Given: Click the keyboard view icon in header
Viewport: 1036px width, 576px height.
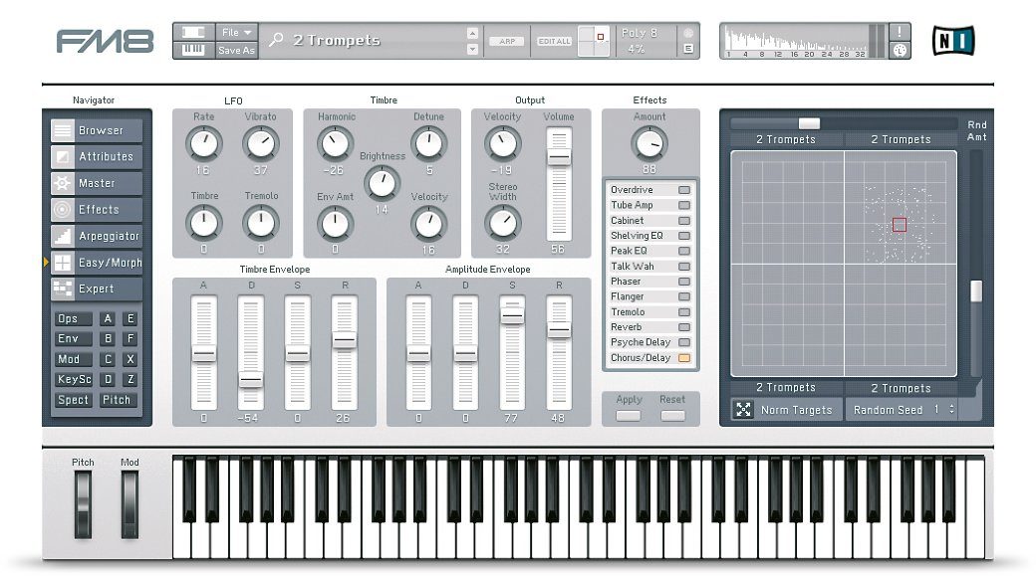Looking at the screenshot, I should point(193,50).
